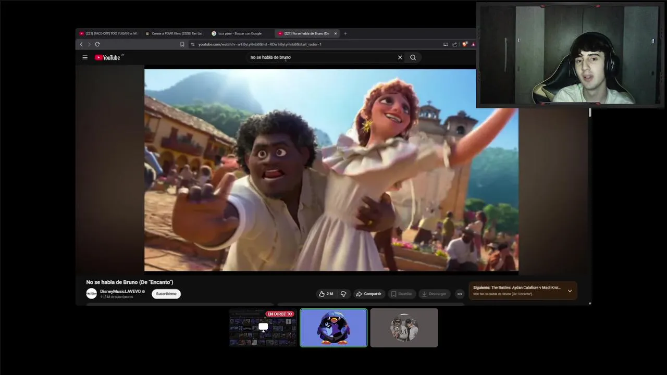Screen dimensions: 667x375
Task: Click the webcam overlay of the streamer
Action: pos(570,55)
